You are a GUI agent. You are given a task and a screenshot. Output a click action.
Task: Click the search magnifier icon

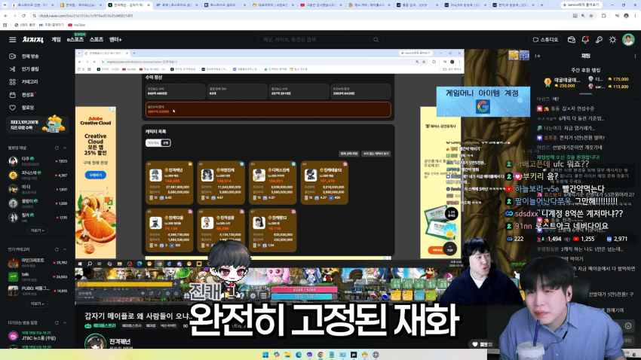[376, 40]
